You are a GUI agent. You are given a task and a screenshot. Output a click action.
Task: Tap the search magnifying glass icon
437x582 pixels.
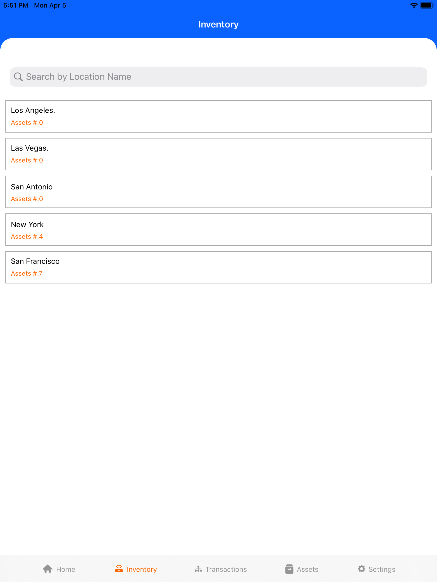18,77
